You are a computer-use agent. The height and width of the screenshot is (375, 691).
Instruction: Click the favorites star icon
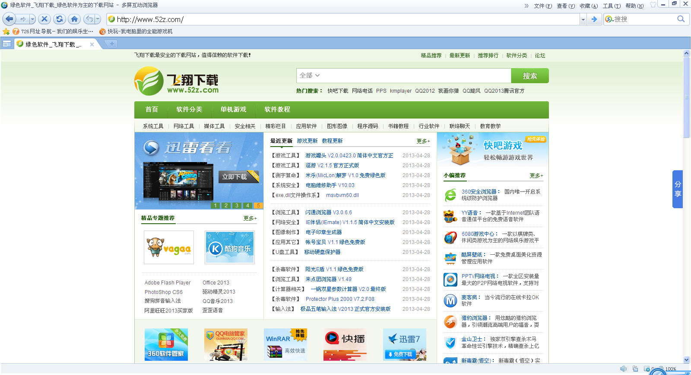pos(6,31)
